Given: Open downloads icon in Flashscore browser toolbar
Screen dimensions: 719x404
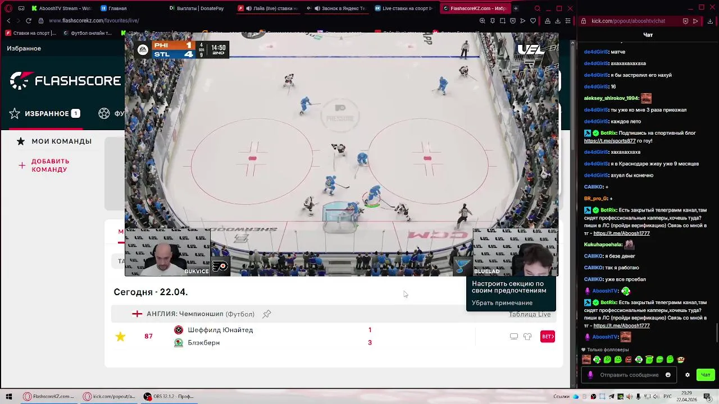Looking at the screenshot, I should pos(558,21).
